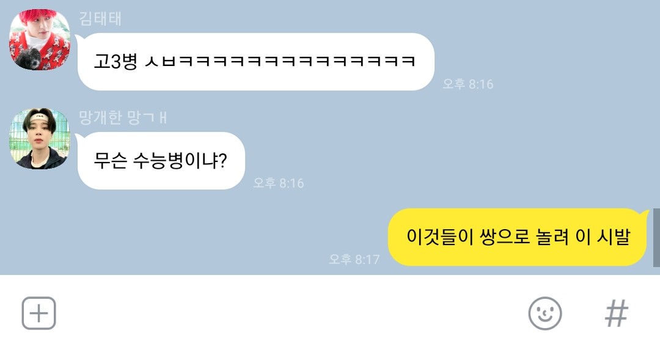
Task: Click the 오후 8:16 timestamp beside 고3병 message
Action: pos(468,84)
